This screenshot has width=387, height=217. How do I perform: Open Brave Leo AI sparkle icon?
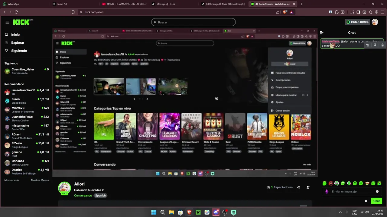[370, 12]
